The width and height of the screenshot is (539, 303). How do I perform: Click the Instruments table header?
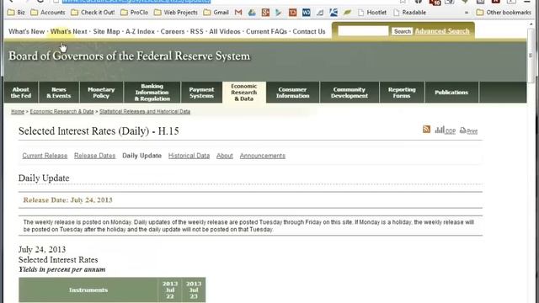pyautogui.click(x=88, y=290)
